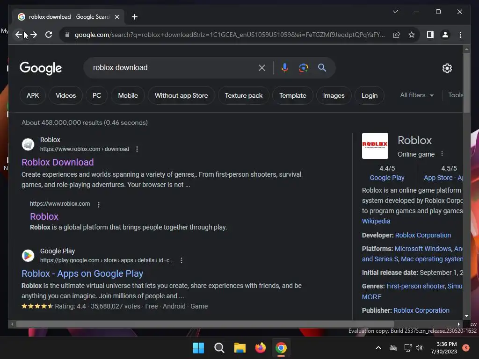Image resolution: width=479 pixels, height=359 pixels.
Task: Switch to Images results
Action: pos(334,95)
